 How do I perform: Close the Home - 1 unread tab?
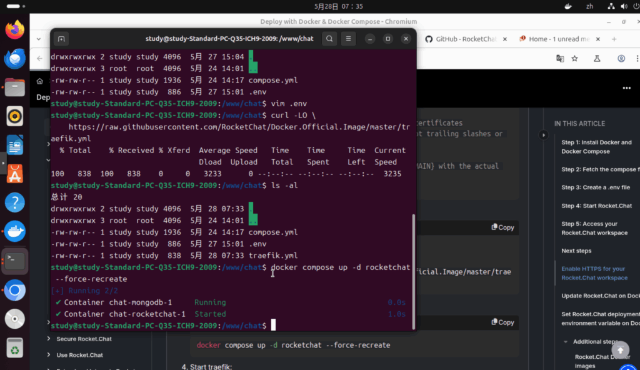click(598, 39)
